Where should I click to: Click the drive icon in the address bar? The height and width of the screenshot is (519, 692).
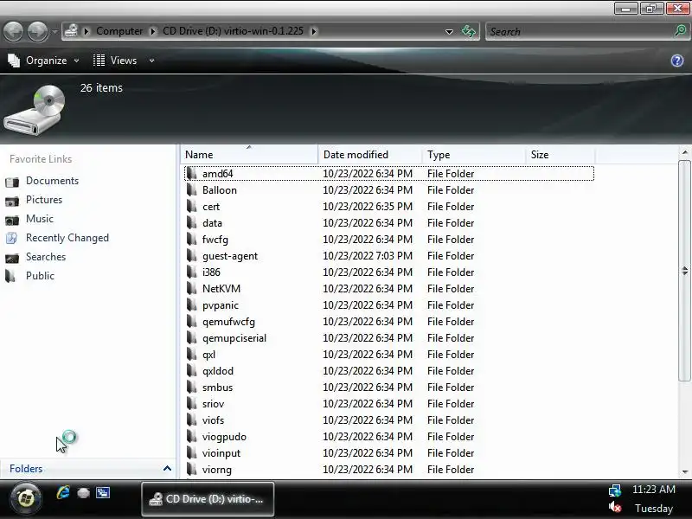tap(71, 31)
